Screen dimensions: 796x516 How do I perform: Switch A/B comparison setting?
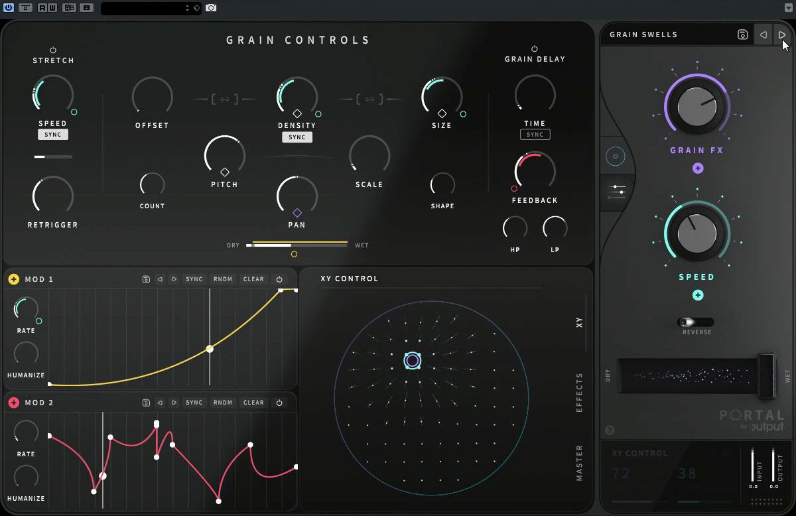69,7
